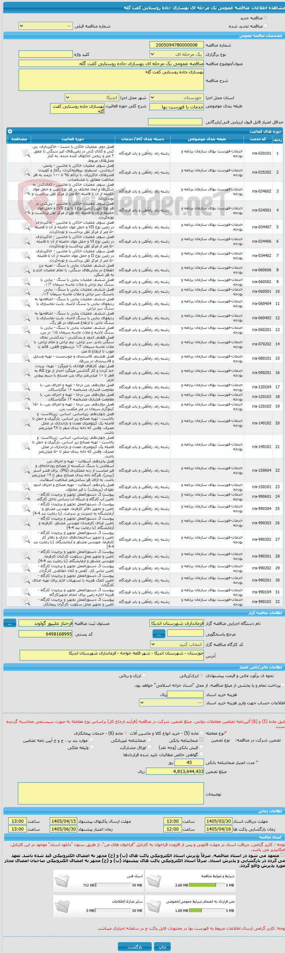Click the بازگشت button
This screenshot has height=953, width=285.
click(x=134, y=944)
